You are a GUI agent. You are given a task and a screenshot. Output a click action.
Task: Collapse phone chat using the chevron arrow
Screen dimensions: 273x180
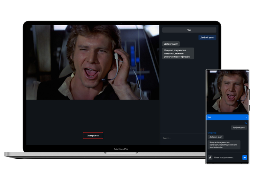point(246,117)
